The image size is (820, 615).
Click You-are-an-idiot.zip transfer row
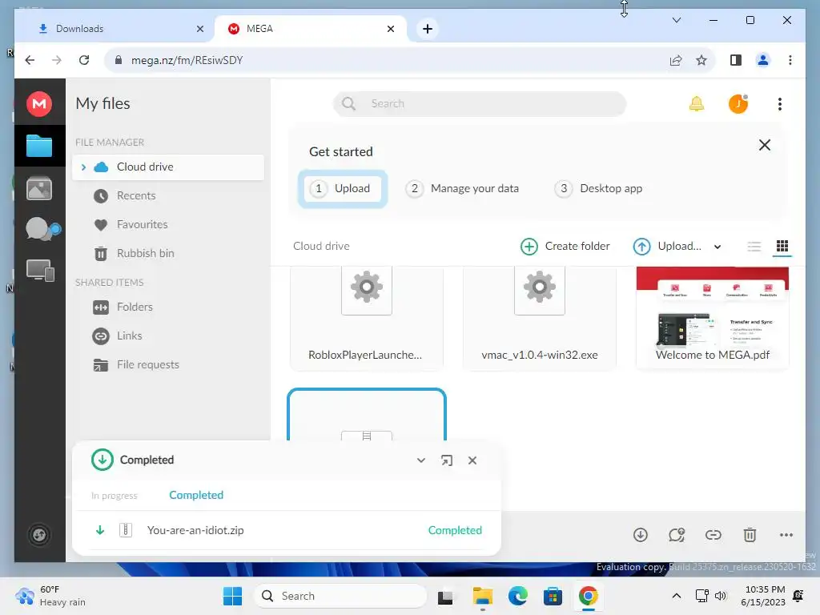pyautogui.click(x=287, y=530)
